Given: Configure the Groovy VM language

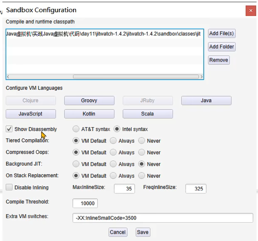Looking at the screenshot, I should point(89,101).
